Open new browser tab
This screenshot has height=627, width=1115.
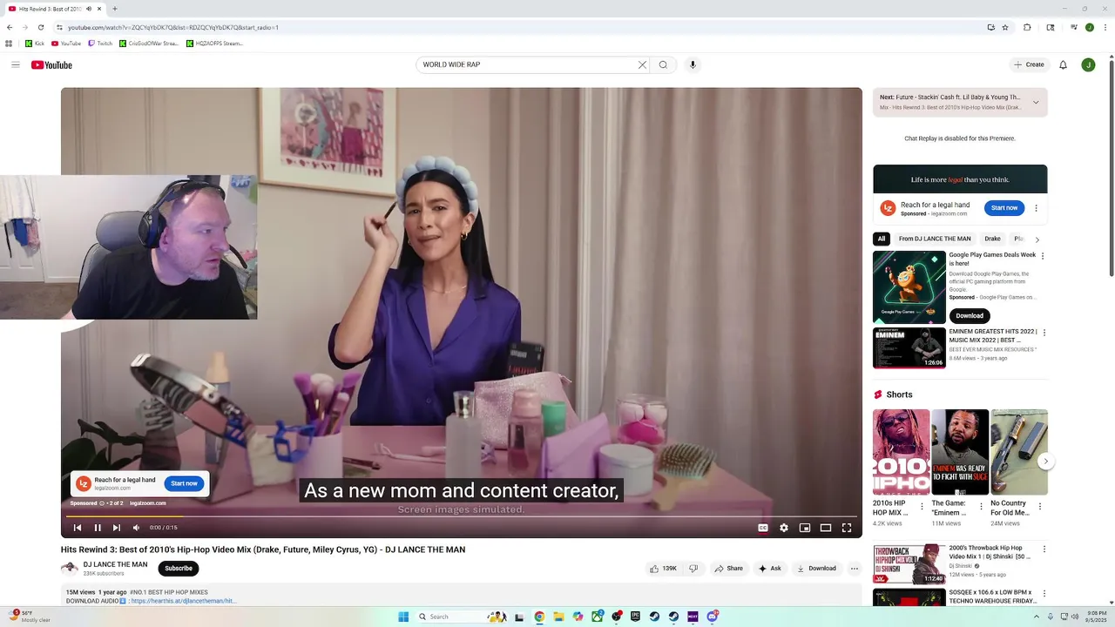(x=114, y=9)
